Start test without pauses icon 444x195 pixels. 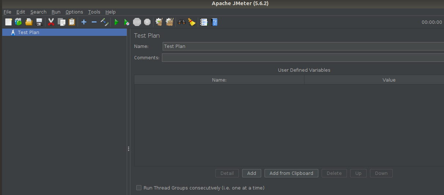pyautogui.click(x=126, y=22)
